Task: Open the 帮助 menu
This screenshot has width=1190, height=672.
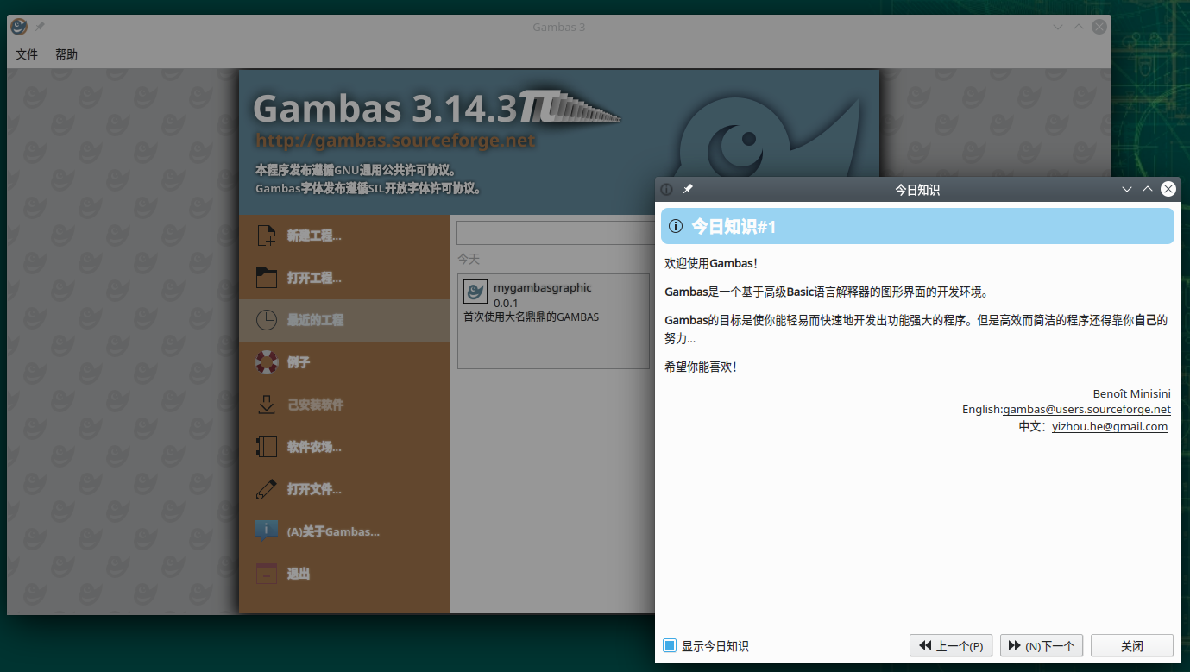Action: pos(66,53)
